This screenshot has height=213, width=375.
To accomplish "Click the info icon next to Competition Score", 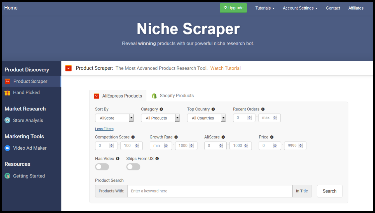I will [x=133, y=137].
